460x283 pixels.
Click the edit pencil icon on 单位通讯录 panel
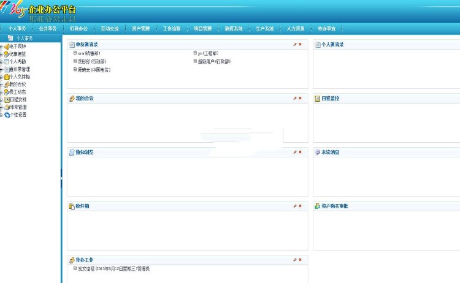[x=295, y=45]
